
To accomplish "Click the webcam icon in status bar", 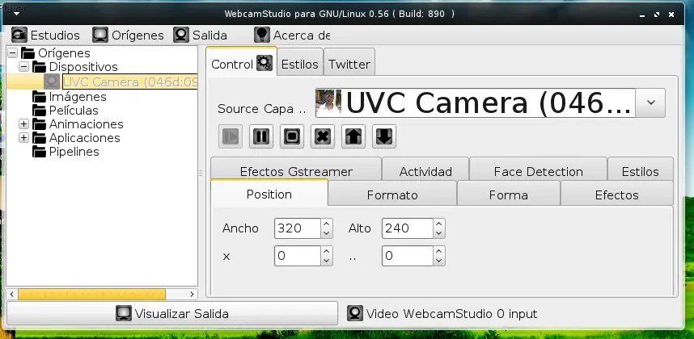I will (x=355, y=313).
